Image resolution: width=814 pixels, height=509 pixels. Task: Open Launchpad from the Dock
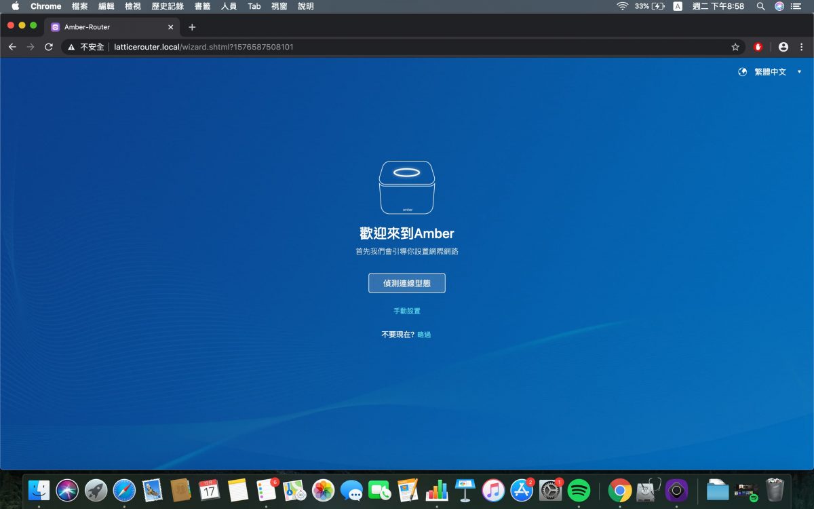(x=96, y=489)
